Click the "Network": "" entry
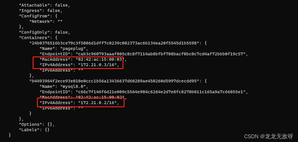298x142 pixels. [46, 21]
